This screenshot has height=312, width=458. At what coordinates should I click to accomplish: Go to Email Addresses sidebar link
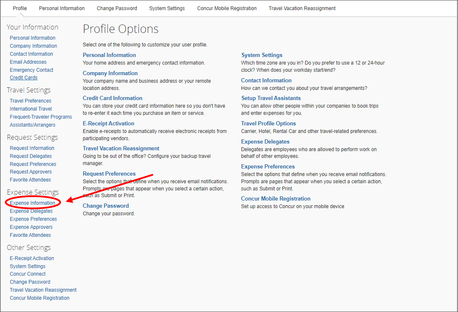(x=28, y=62)
